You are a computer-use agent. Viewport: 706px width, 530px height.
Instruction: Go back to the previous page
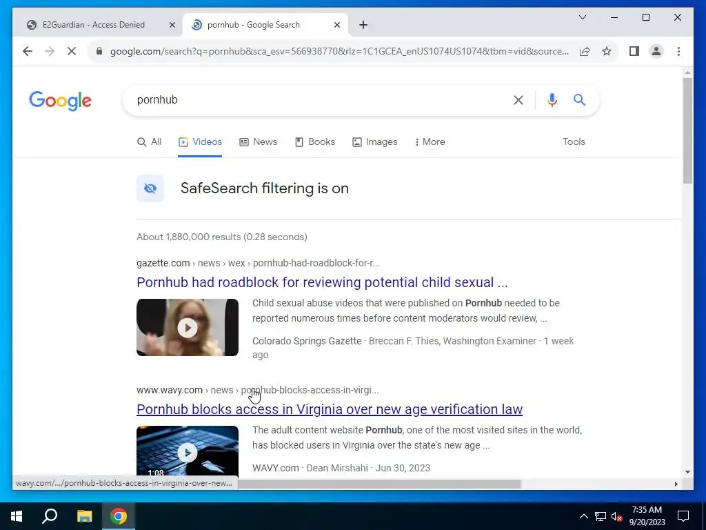point(28,51)
